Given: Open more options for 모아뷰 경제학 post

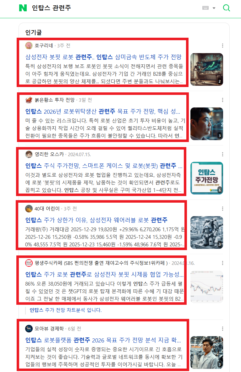Looking at the screenshot, I should tap(222, 329).
